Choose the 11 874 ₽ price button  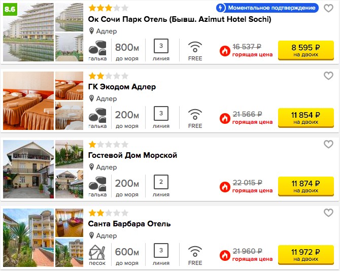(305, 186)
